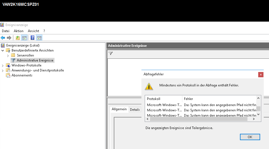Select Windows-Protokolle tree label

[26, 65]
